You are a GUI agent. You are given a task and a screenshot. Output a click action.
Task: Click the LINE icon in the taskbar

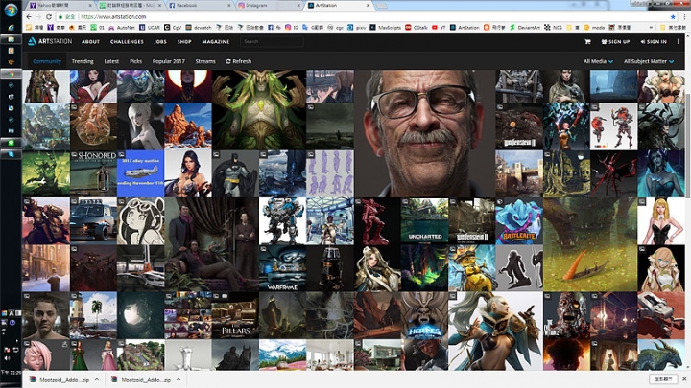(11, 143)
